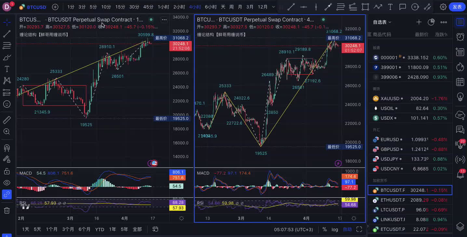Toggle lock all drawings padlock
The height and width of the screenshot is (237, 467).
click(x=7, y=171)
